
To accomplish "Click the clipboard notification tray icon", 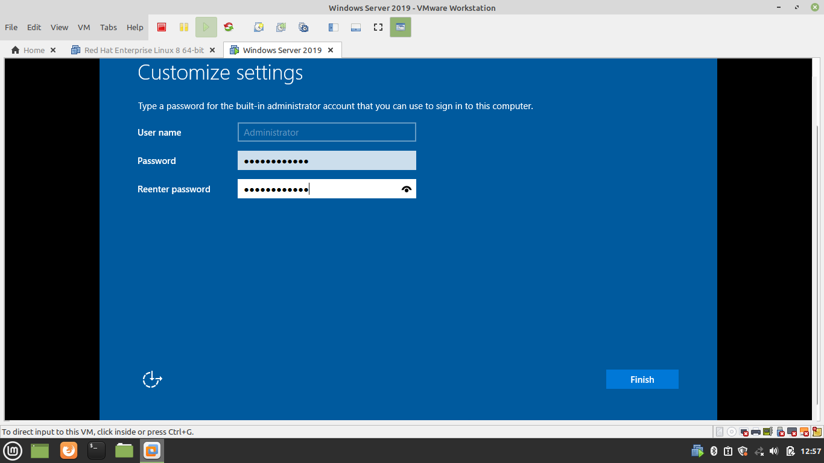I will tap(728, 451).
